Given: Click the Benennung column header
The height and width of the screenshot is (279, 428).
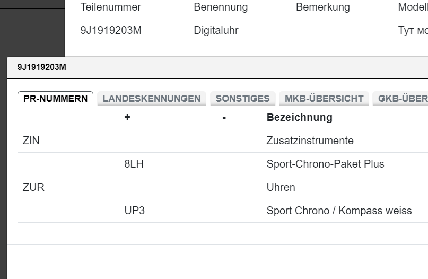Looking at the screenshot, I should (221, 7).
